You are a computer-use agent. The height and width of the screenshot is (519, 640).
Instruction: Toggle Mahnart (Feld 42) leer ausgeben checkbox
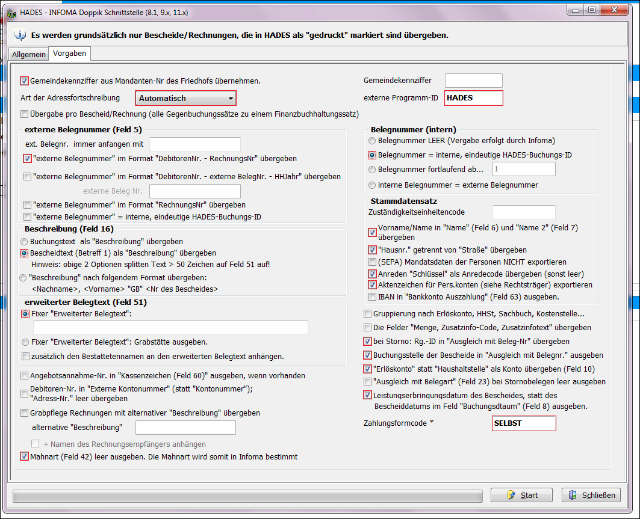click(25, 457)
